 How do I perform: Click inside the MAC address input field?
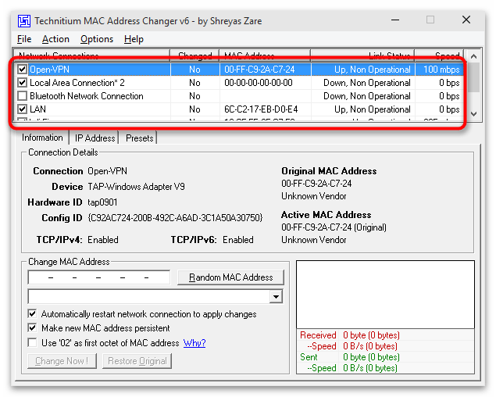pos(99,277)
